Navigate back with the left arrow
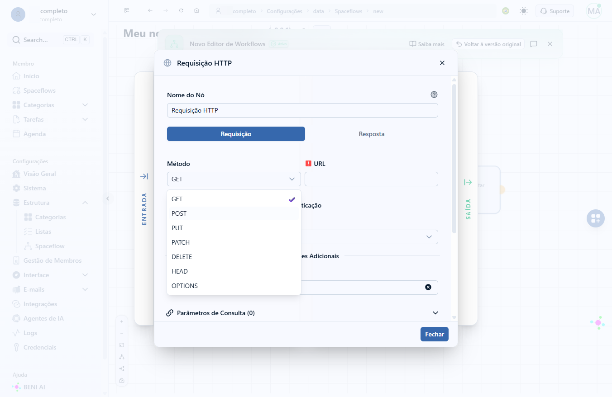The image size is (612, 397). [150, 10]
